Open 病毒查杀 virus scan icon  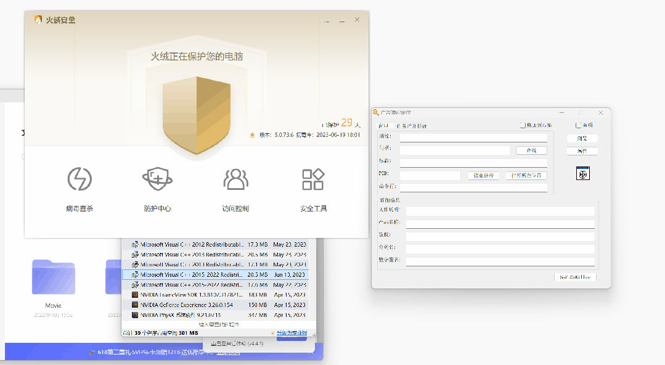point(80,179)
